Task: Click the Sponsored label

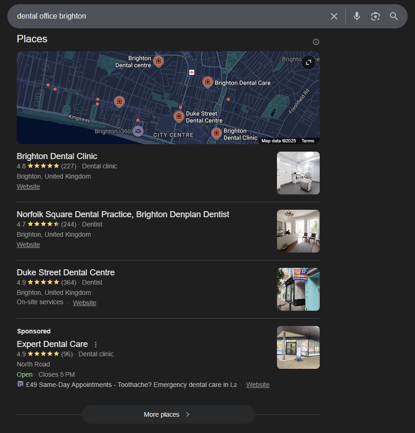Action: 33,331
